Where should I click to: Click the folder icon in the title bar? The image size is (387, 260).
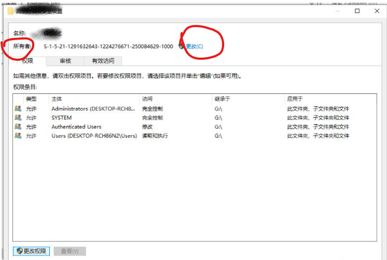[x=10, y=11]
